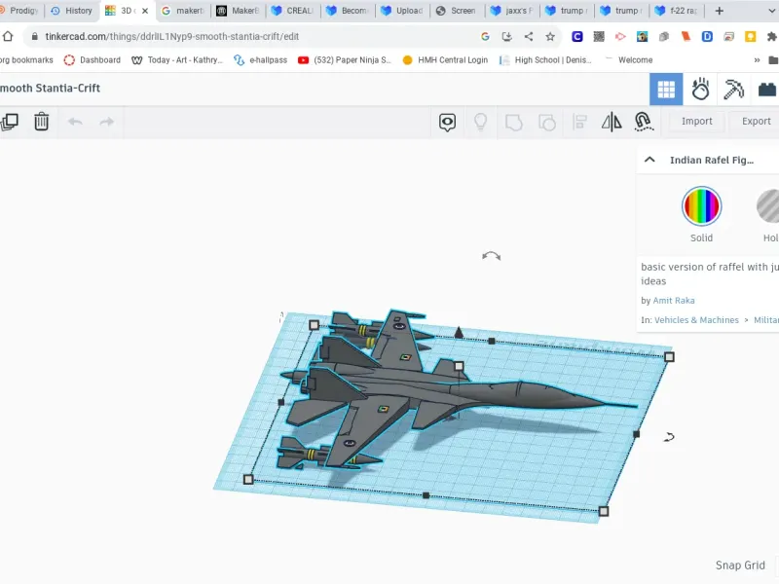Open the HMH Central Login bookmark

pyautogui.click(x=445, y=60)
